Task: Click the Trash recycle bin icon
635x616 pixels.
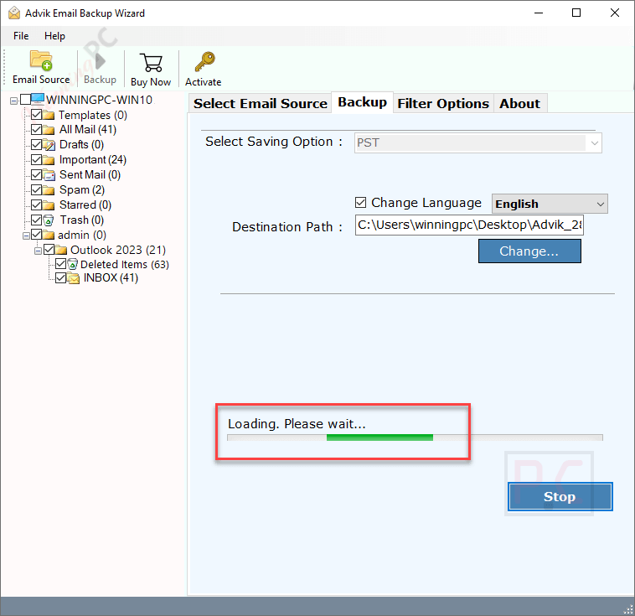Action: (x=49, y=220)
